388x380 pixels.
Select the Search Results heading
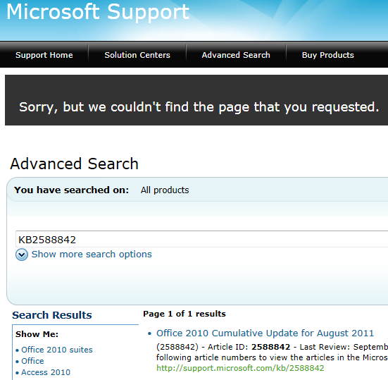pyautogui.click(x=52, y=315)
